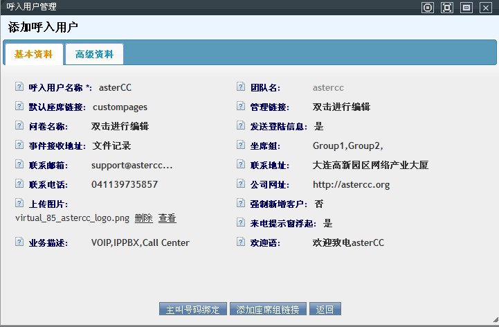Click the 返回 button
Screen dimensions: 499x327
pyautogui.click(x=325, y=309)
